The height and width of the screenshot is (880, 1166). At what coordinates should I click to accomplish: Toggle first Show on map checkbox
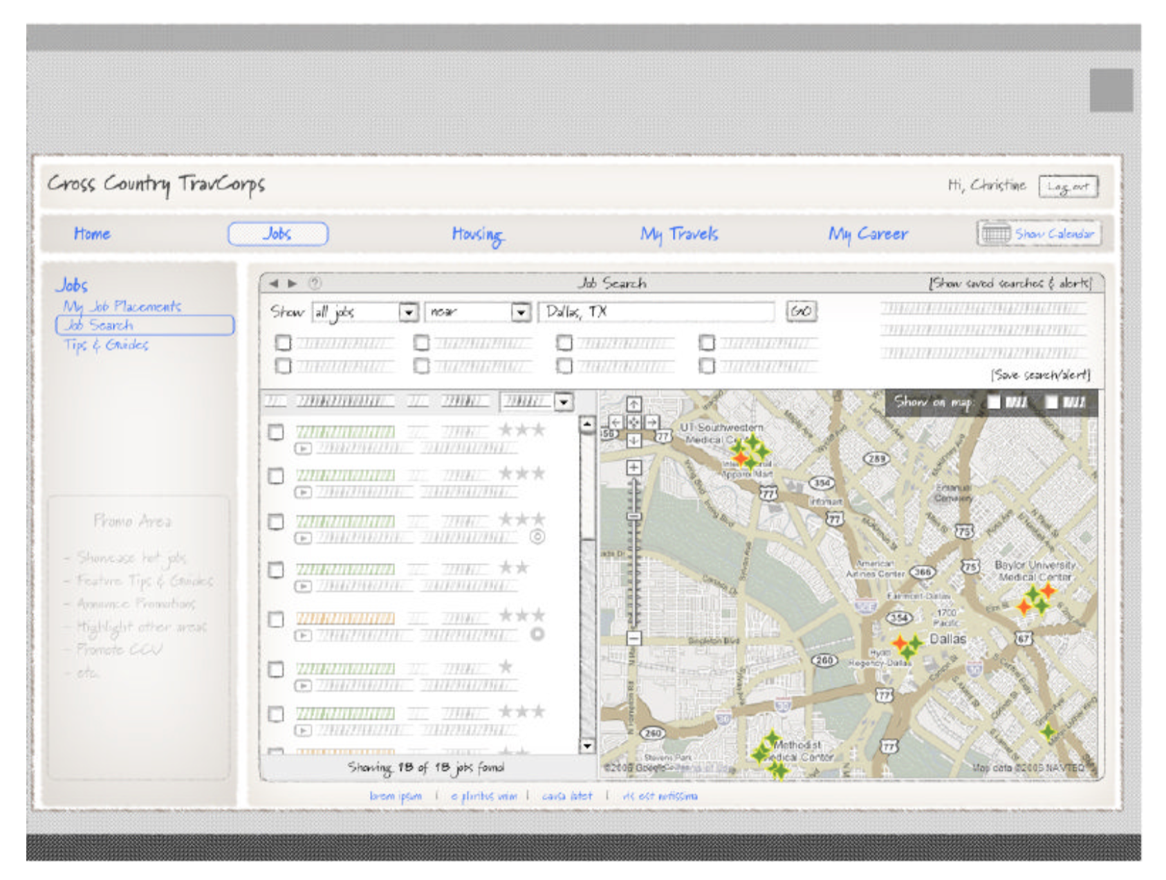994,402
